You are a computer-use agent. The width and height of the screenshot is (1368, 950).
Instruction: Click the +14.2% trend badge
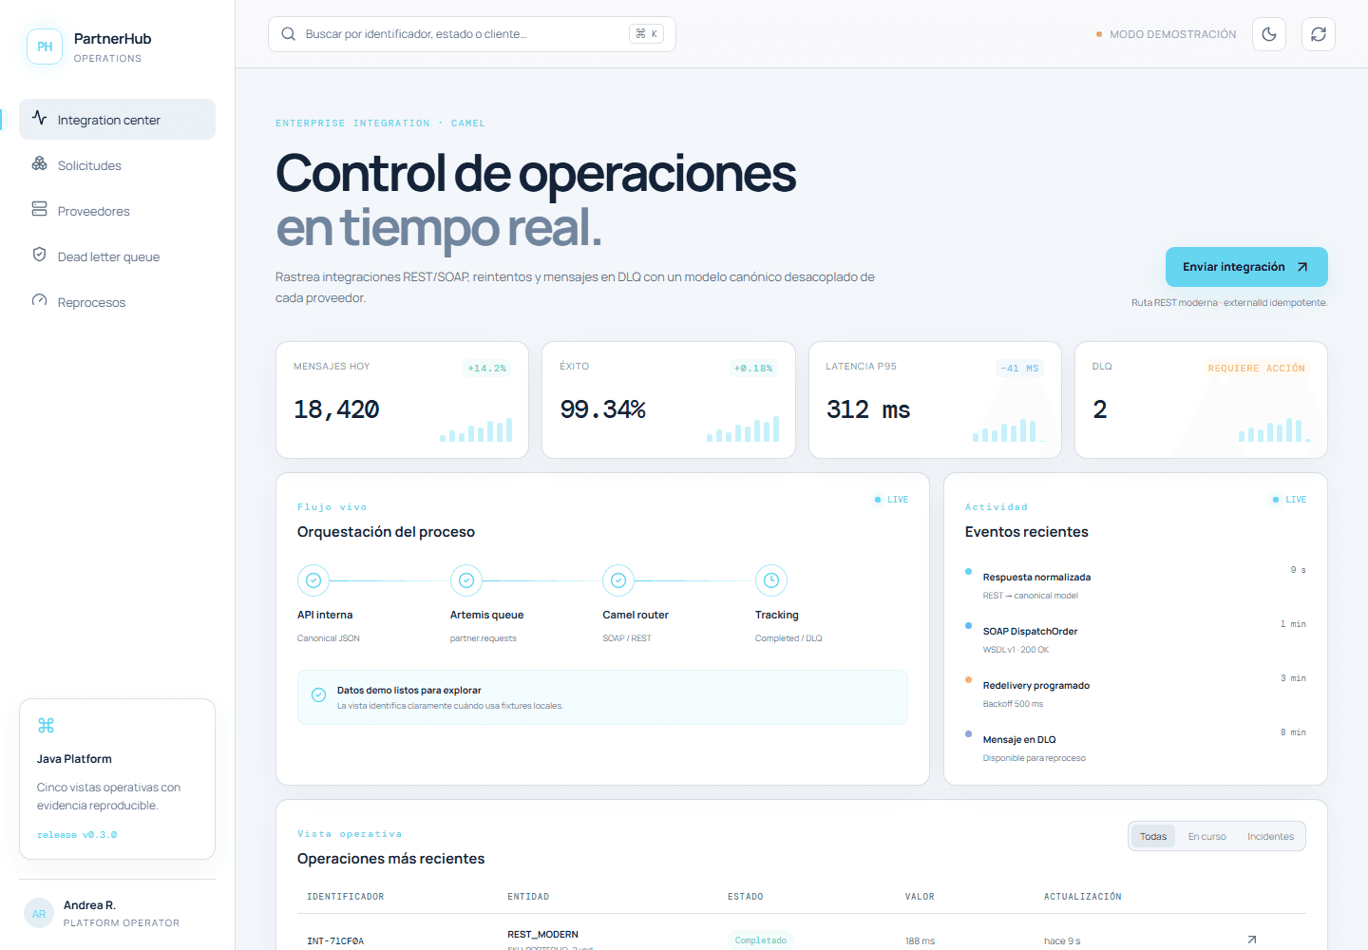tap(486, 369)
